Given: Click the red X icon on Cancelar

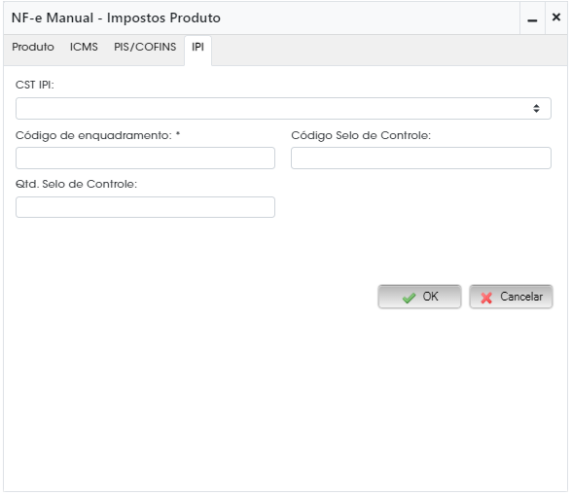Looking at the screenshot, I should pos(486,299).
